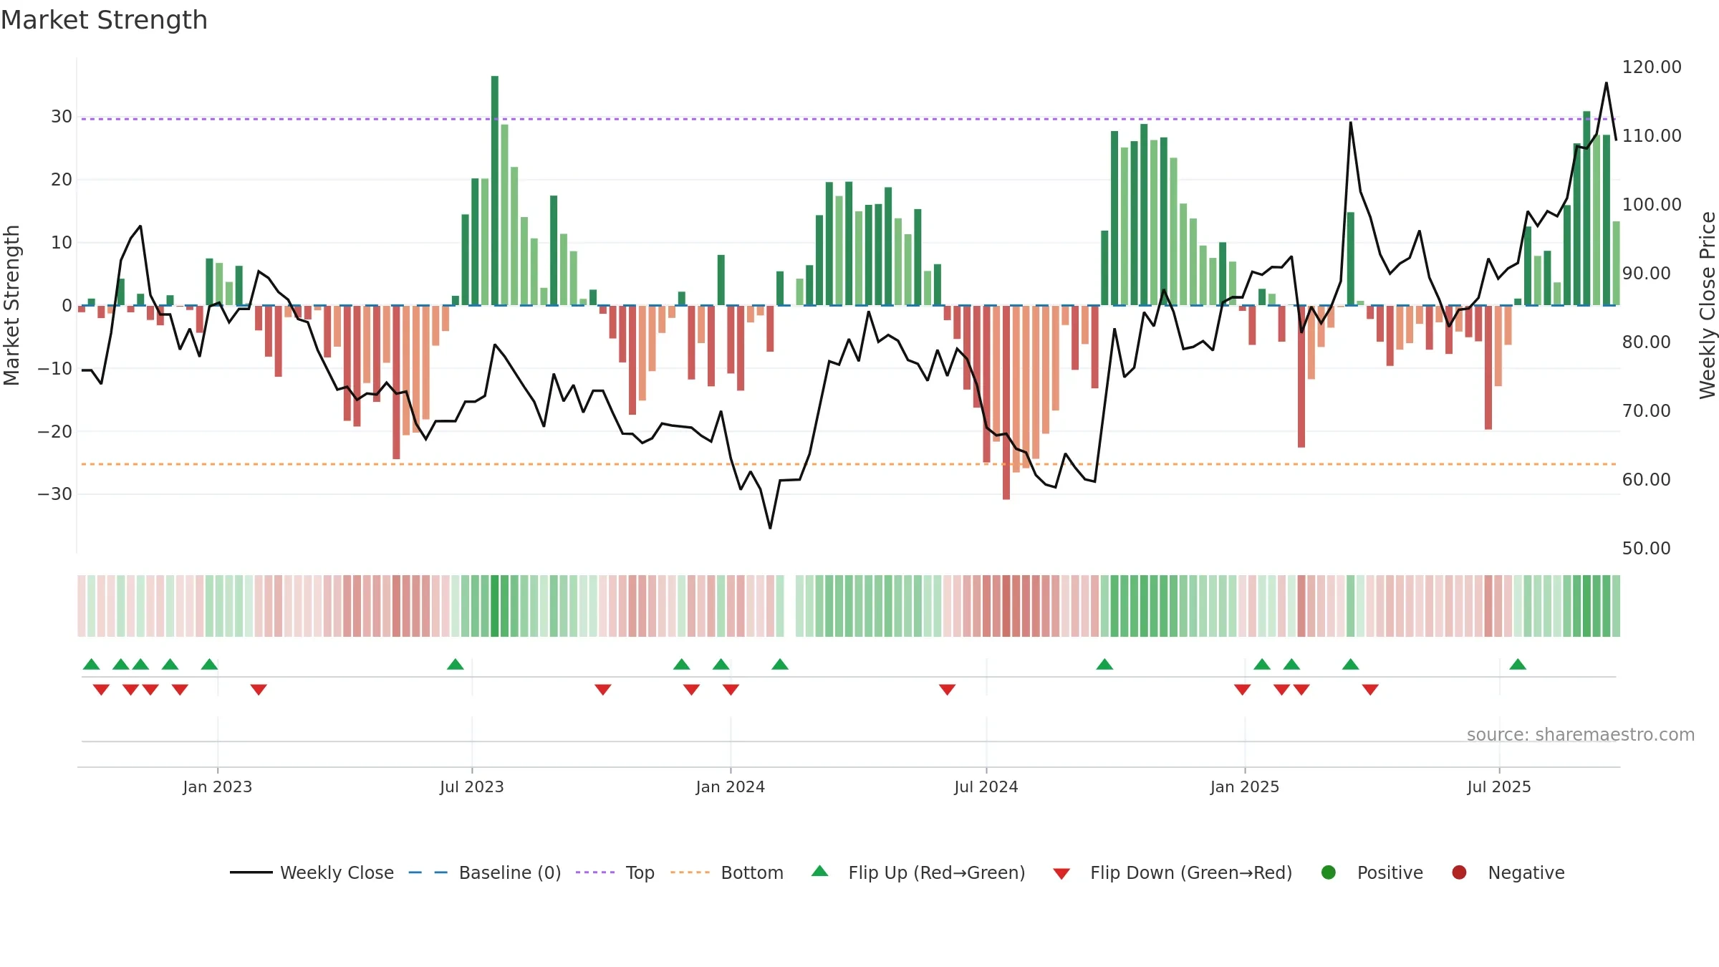1719x967 pixels.
Task: Click the source: sharemaestro.com text
Action: tap(1581, 734)
